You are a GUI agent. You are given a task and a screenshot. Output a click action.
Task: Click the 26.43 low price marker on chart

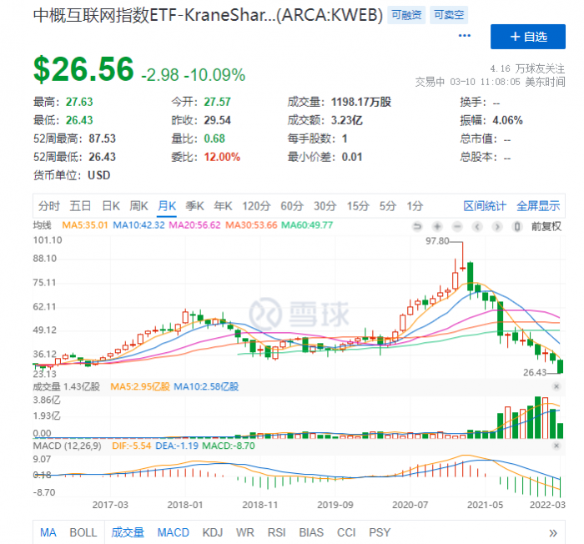pos(535,372)
